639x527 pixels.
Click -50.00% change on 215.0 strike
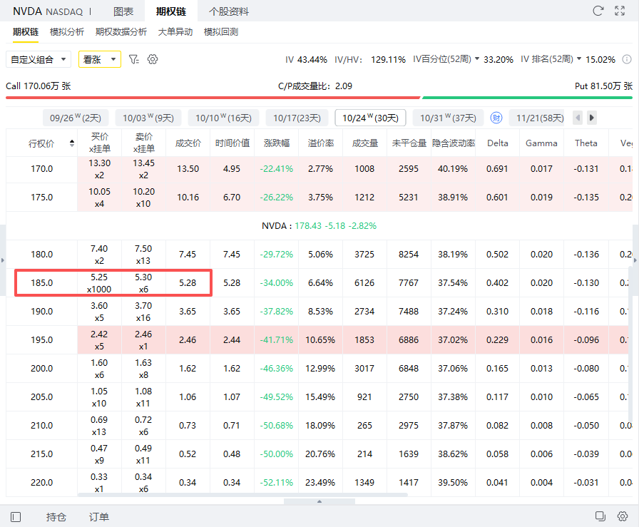coord(276,454)
